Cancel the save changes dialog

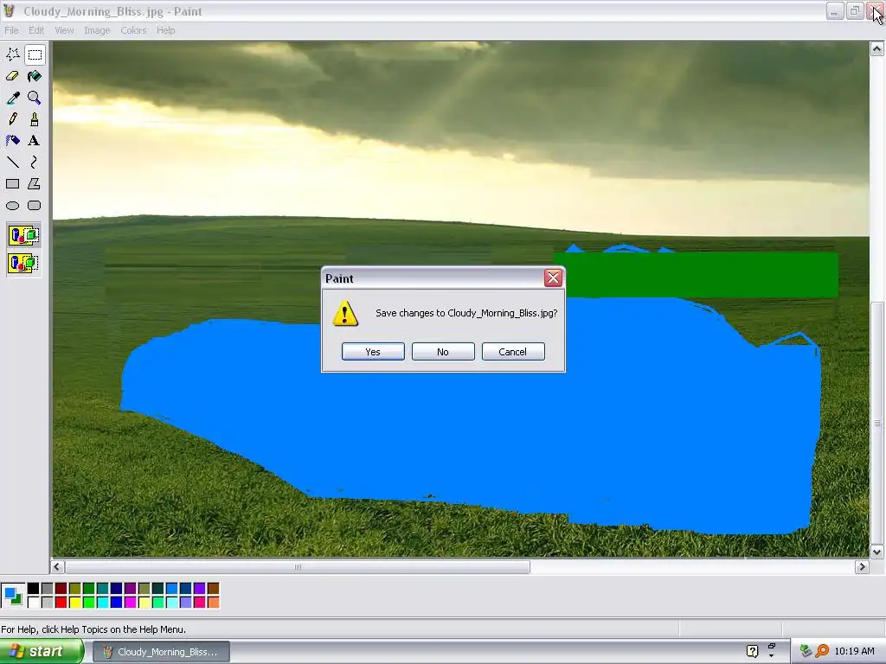point(513,351)
